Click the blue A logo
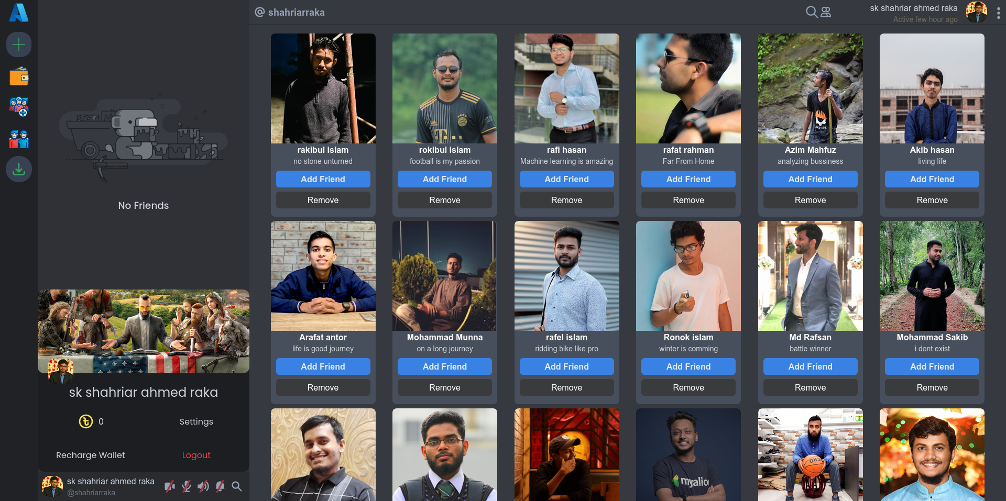Image resolution: width=1006 pixels, height=501 pixels. (19, 13)
